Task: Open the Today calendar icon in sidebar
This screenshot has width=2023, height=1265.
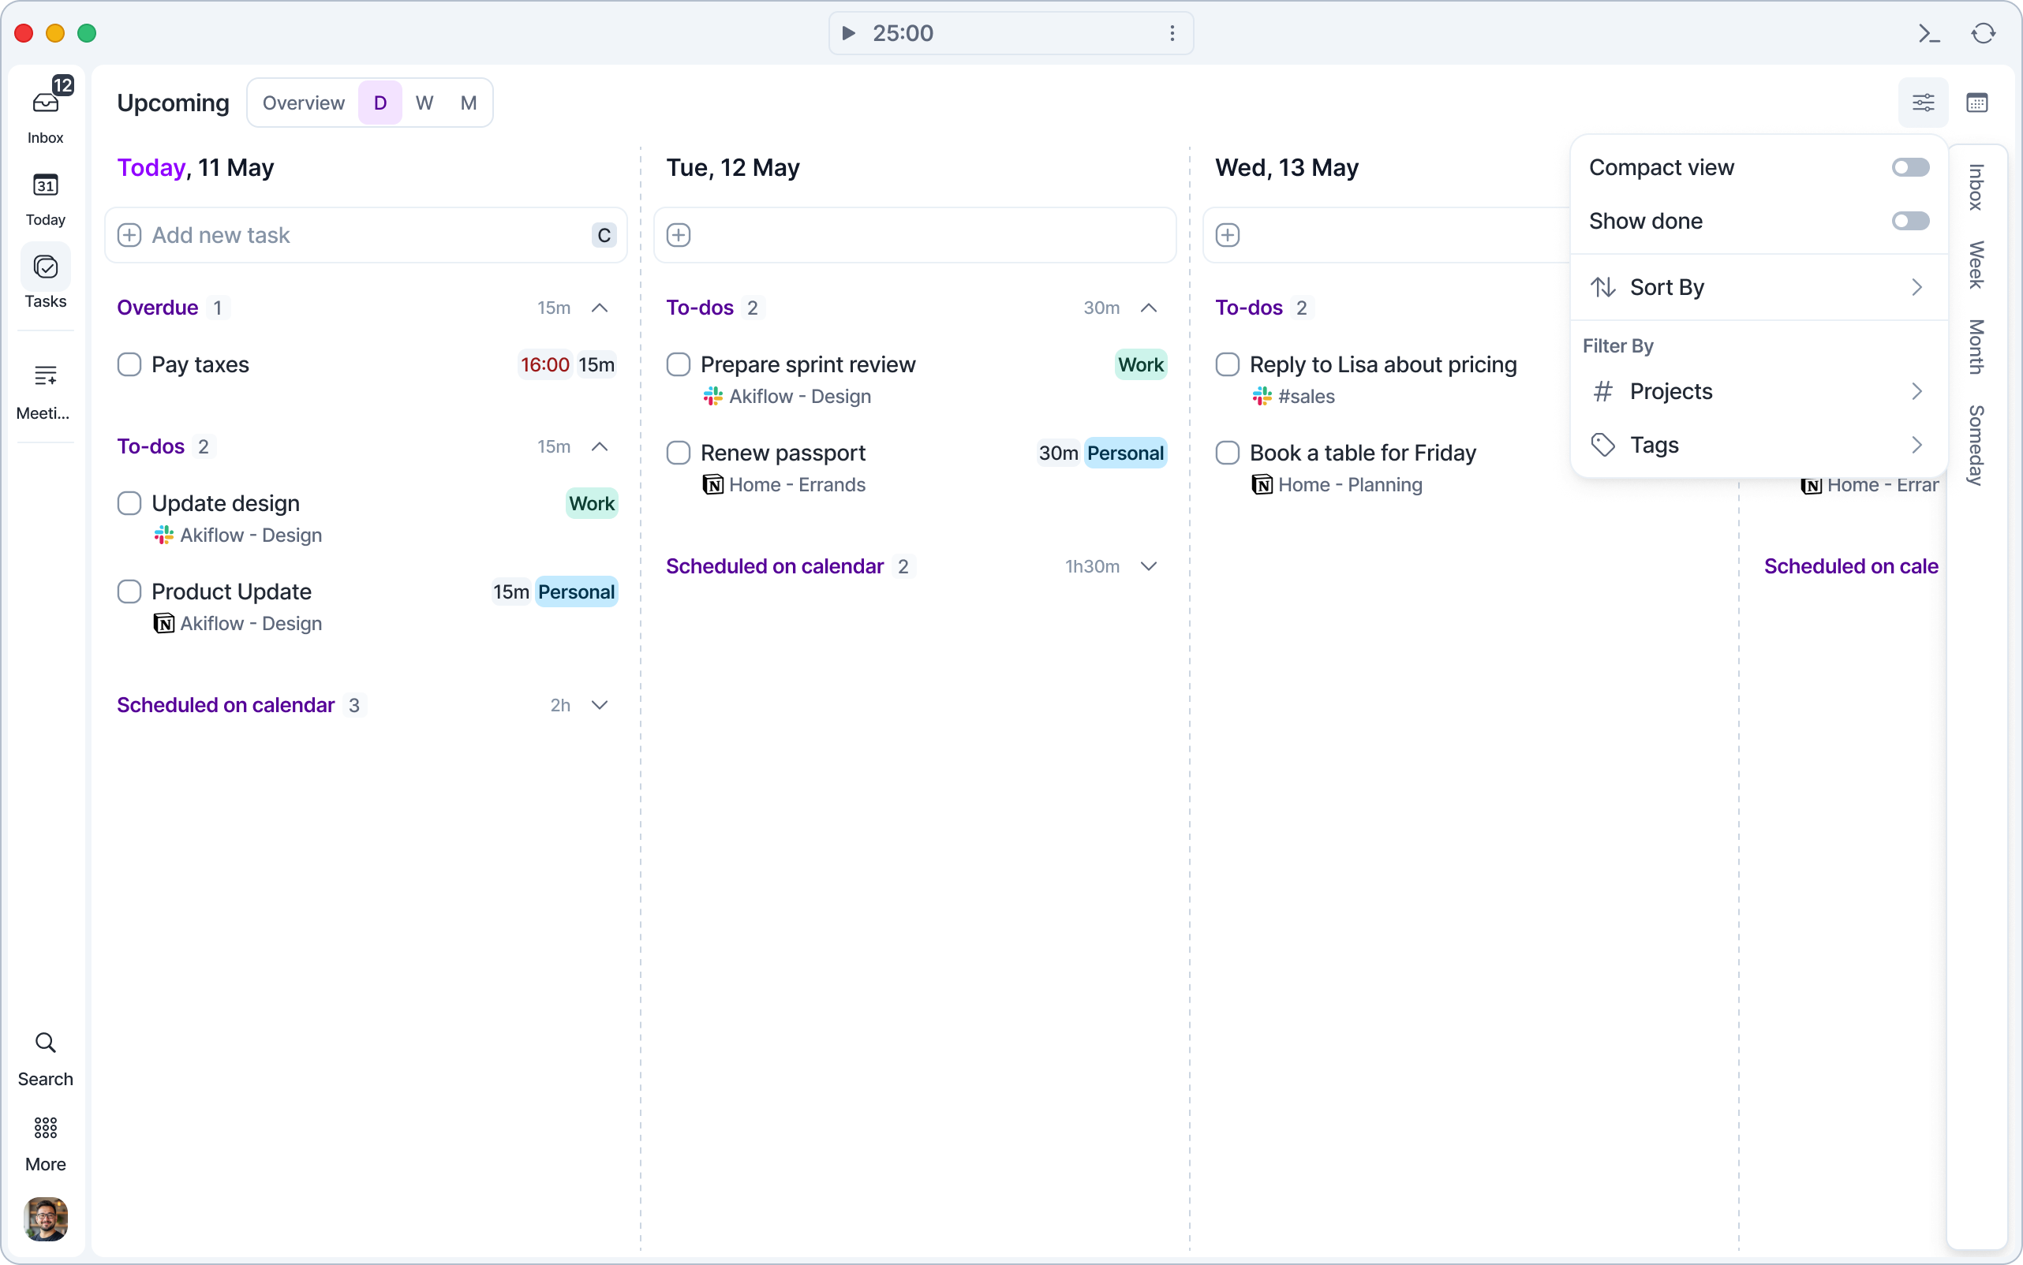Action: [45, 185]
